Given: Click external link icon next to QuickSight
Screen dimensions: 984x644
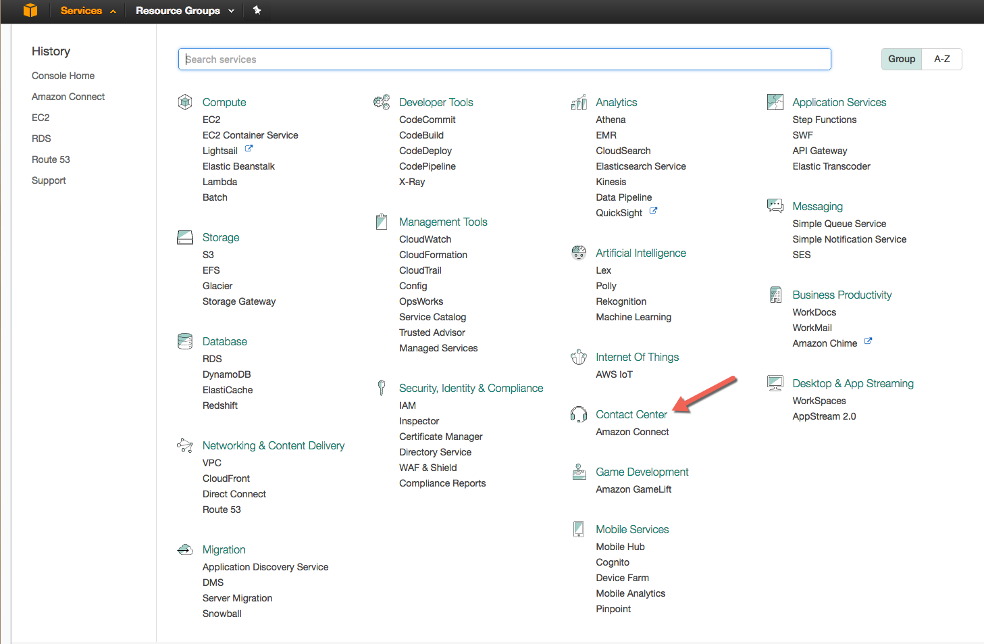Looking at the screenshot, I should (653, 211).
